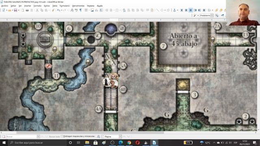Image resolution: width=260 pixels, height=146 pixels.
Task: Select the wrap off icon
Action: click(182, 10)
